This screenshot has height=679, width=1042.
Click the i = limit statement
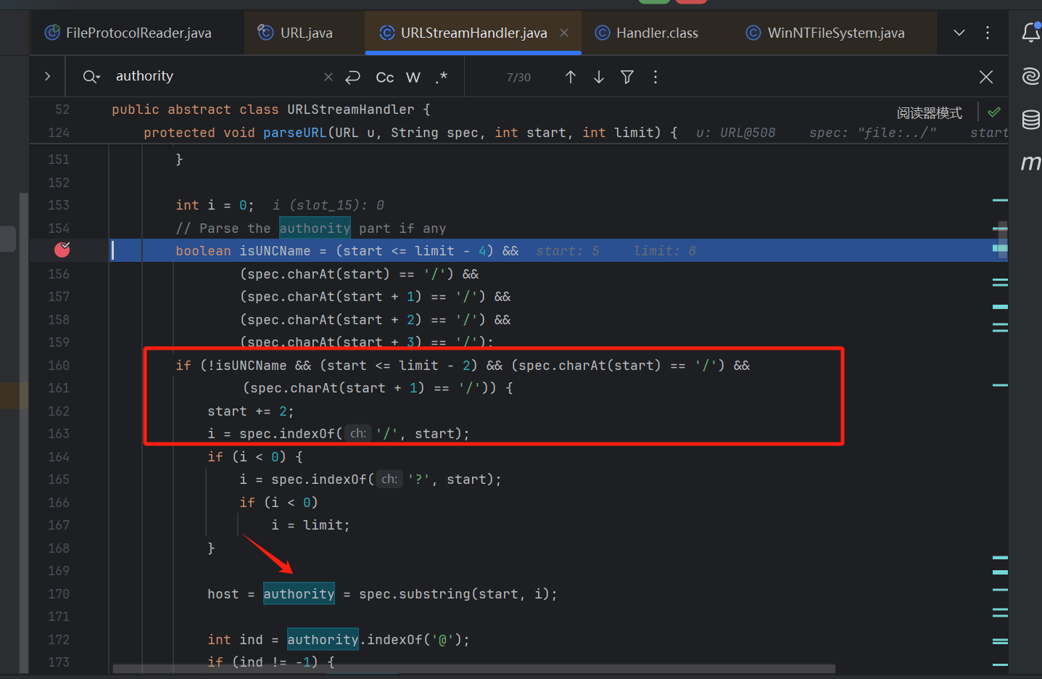coord(310,525)
